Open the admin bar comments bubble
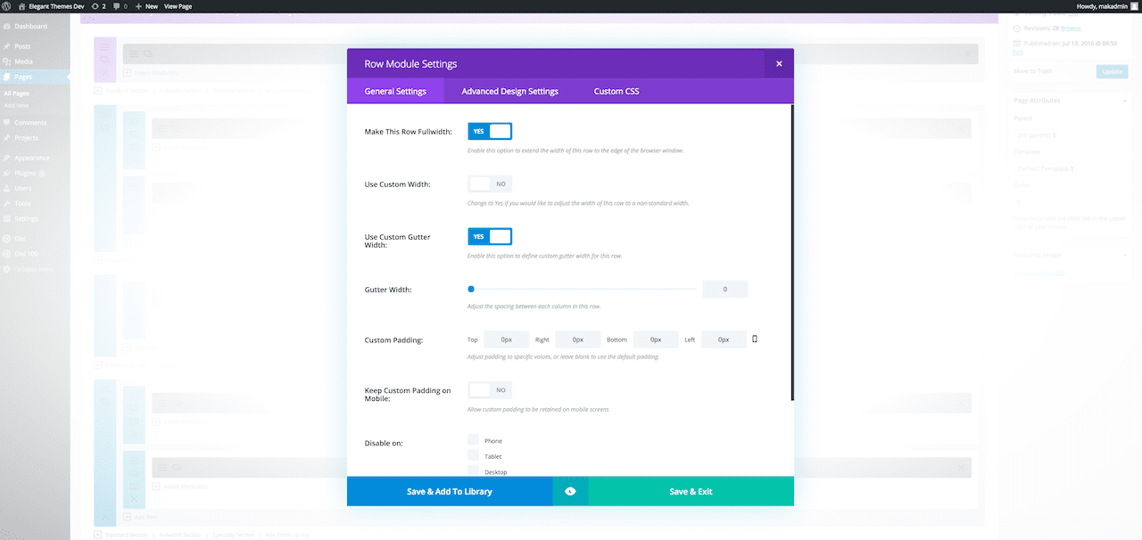 (x=120, y=5)
